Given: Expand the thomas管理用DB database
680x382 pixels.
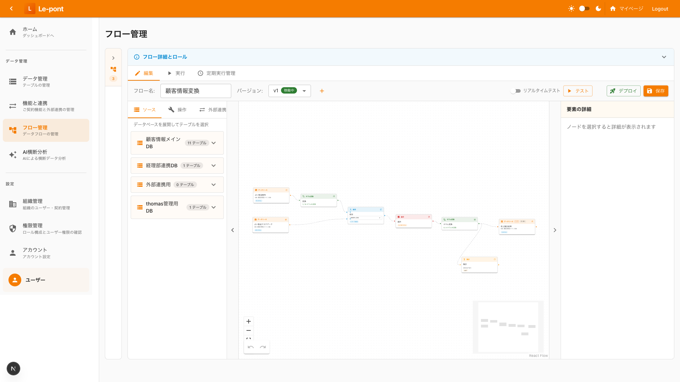Looking at the screenshot, I should coord(177,207).
